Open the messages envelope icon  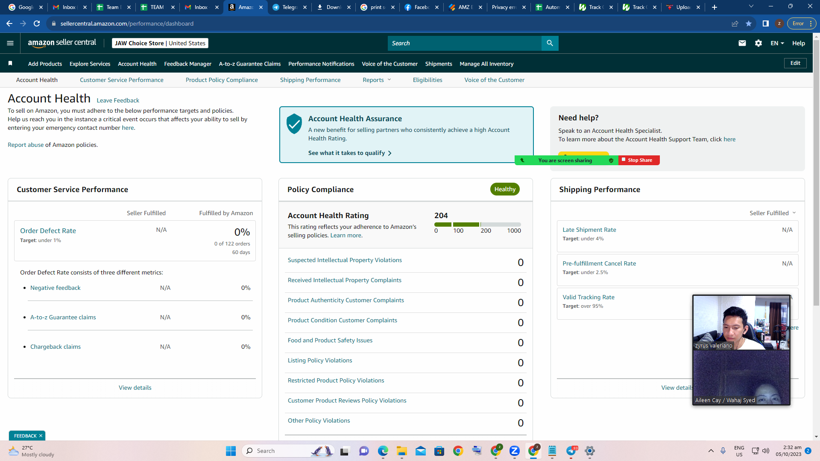[742, 43]
